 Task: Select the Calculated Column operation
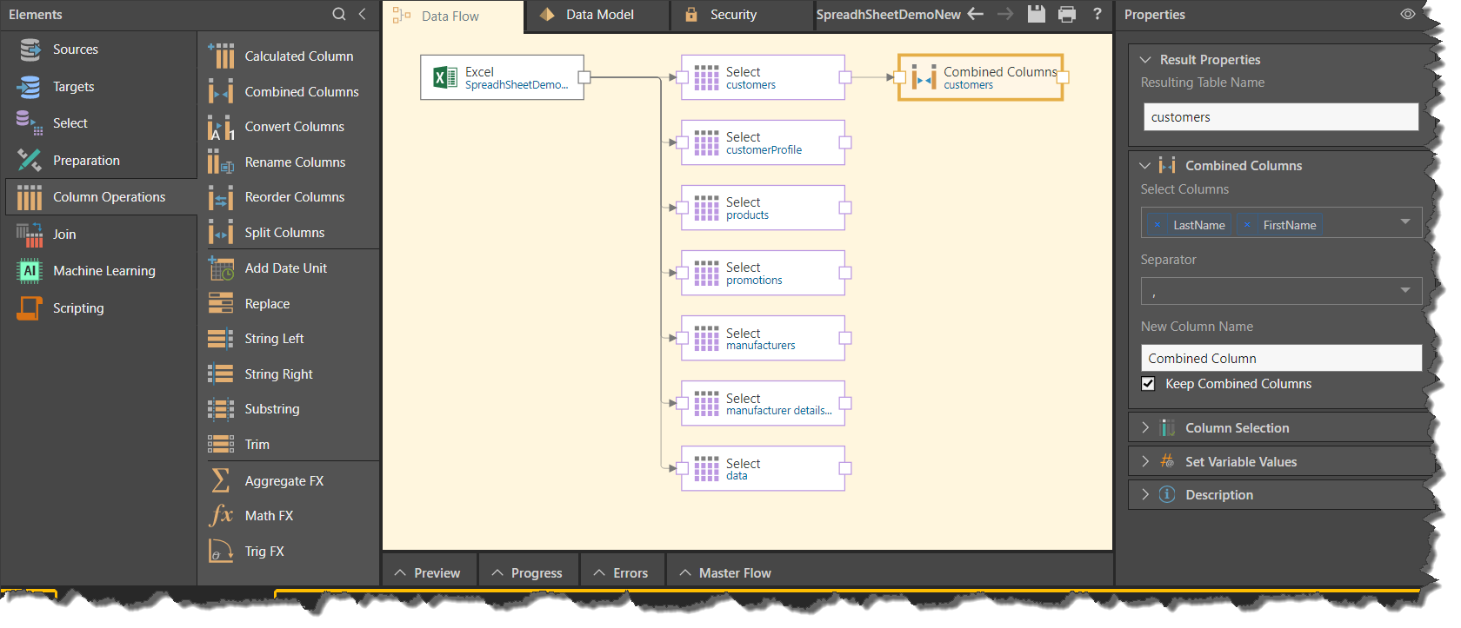pyautogui.click(x=298, y=56)
